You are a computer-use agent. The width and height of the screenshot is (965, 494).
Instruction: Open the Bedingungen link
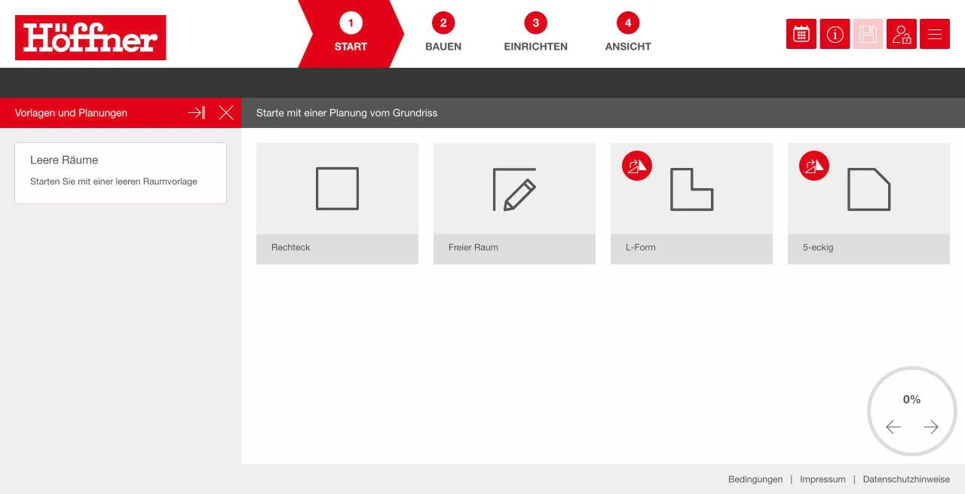coord(755,479)
